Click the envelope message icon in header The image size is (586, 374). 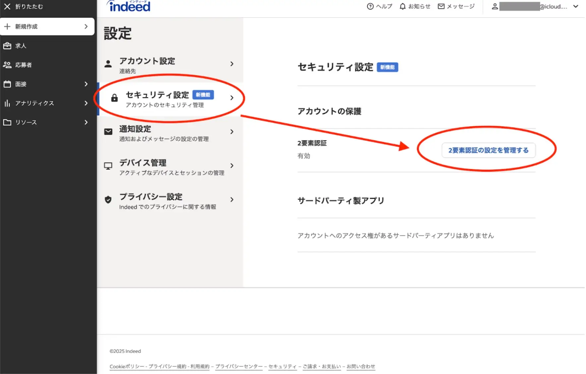click(x=441, y=6)
